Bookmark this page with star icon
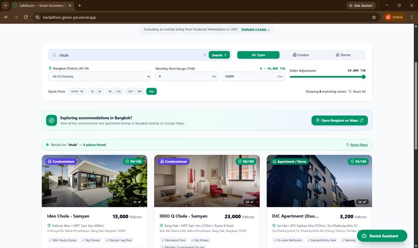418x248 pixels. coord(374,17)
